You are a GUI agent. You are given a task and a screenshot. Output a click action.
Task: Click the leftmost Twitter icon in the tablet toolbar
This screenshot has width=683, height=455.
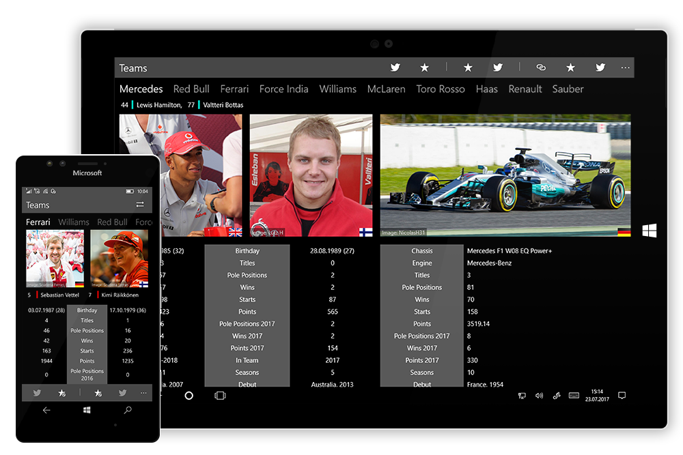click(x=395, y=68)
